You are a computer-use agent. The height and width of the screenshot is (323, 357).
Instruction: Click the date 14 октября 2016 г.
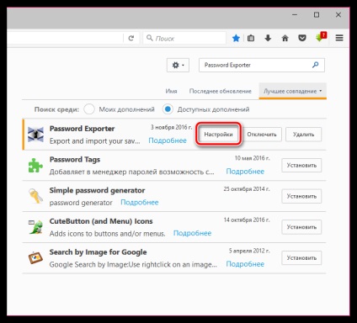click(247, 220)
